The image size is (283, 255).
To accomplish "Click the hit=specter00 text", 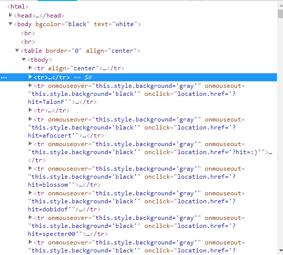I will (x=51, y=234).
